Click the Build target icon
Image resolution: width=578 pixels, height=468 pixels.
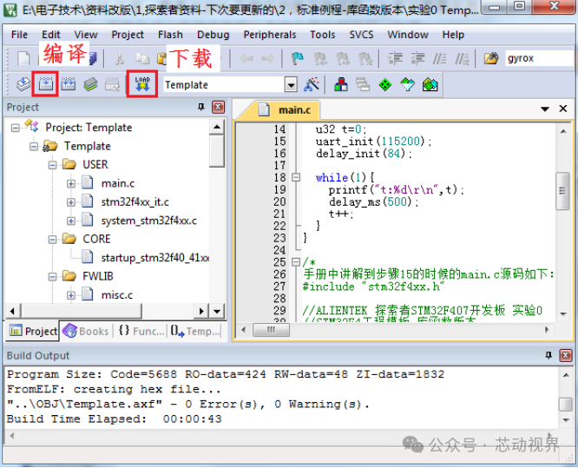click(x=46, y=84)
